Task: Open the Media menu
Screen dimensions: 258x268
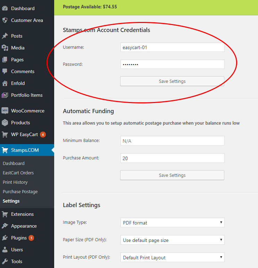Action: 18,48
